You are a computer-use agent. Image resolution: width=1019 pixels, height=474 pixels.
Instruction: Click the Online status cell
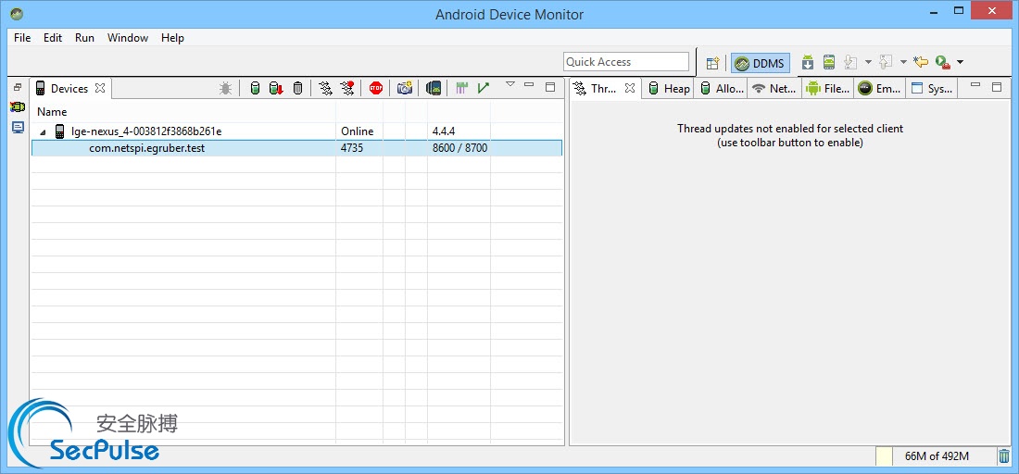click(358, 131)
